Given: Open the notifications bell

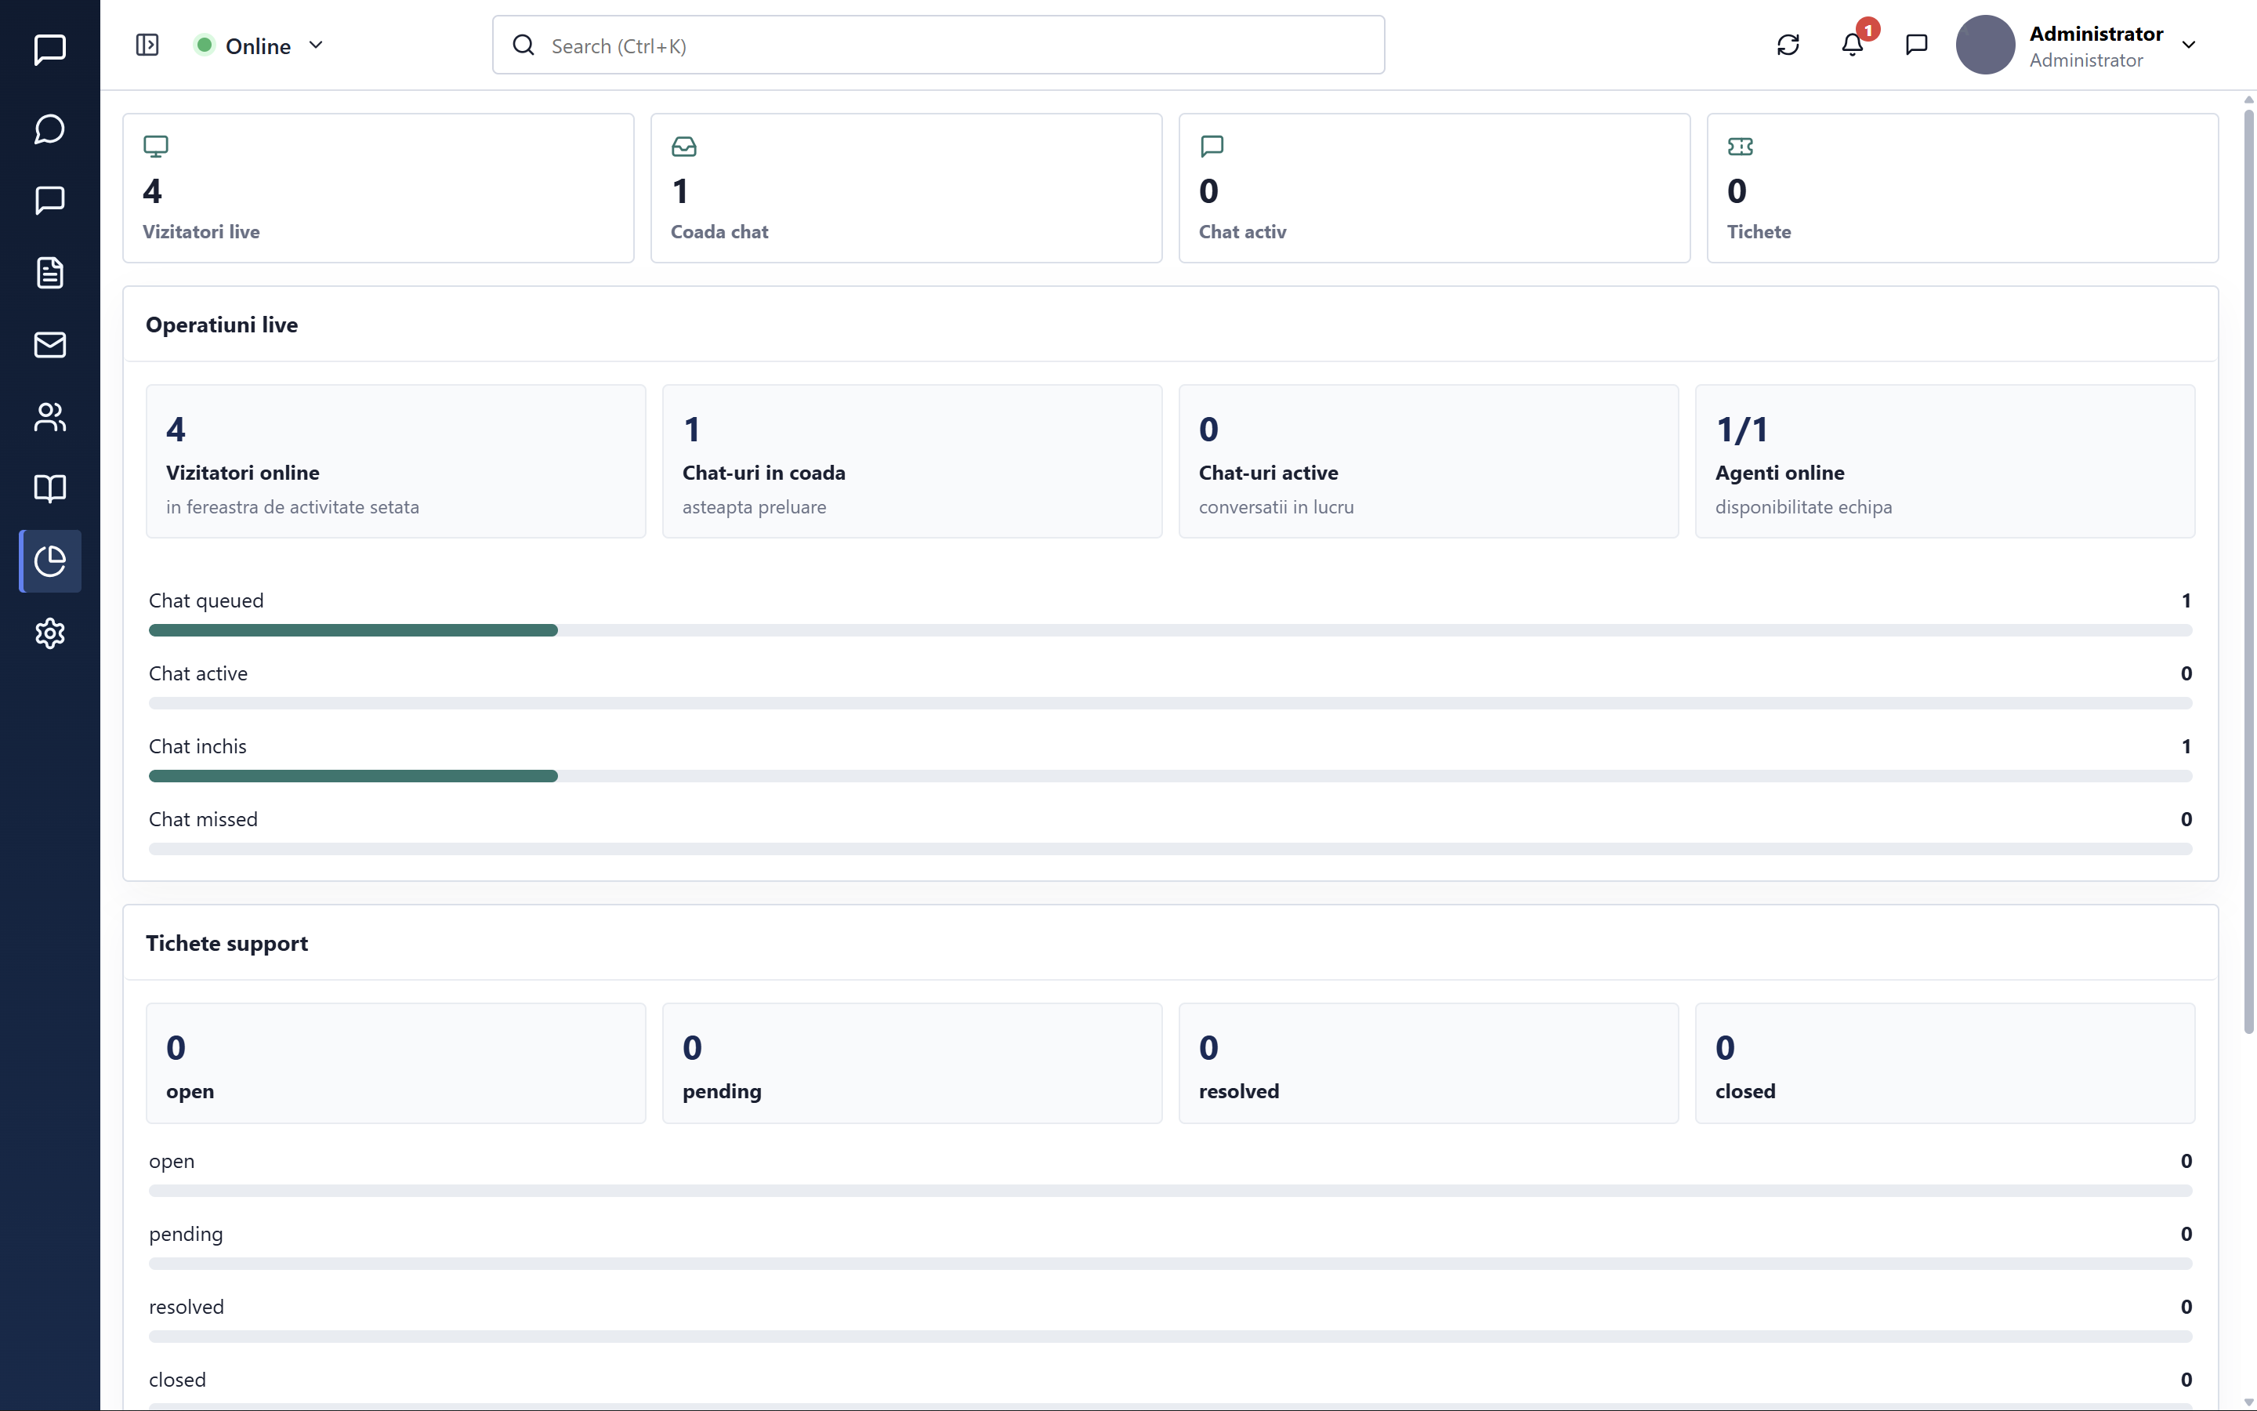Looking at the screenshot, I should tap(1853, 45).
